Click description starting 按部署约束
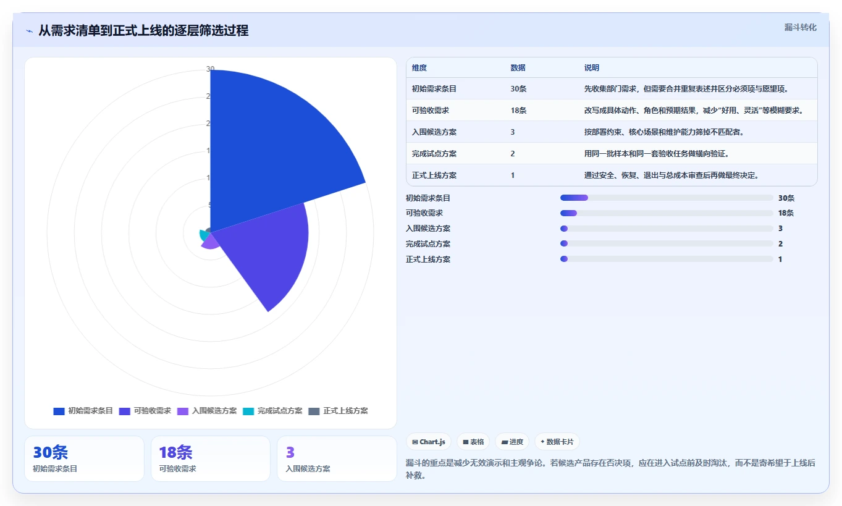This screenshot has width=842, height=506. coord(666,132)
